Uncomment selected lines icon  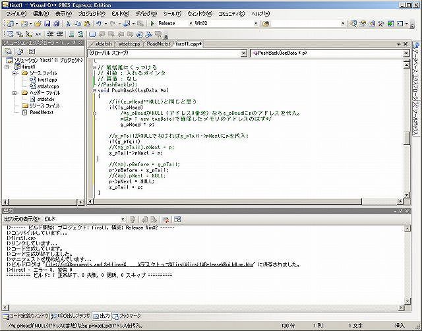coord(80,34)
